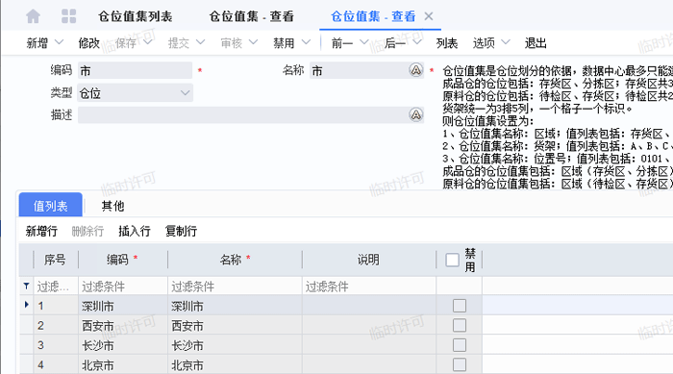Open translation icon in 描述 field
Screen dimensions: 673x374
[x=416, y=114]
